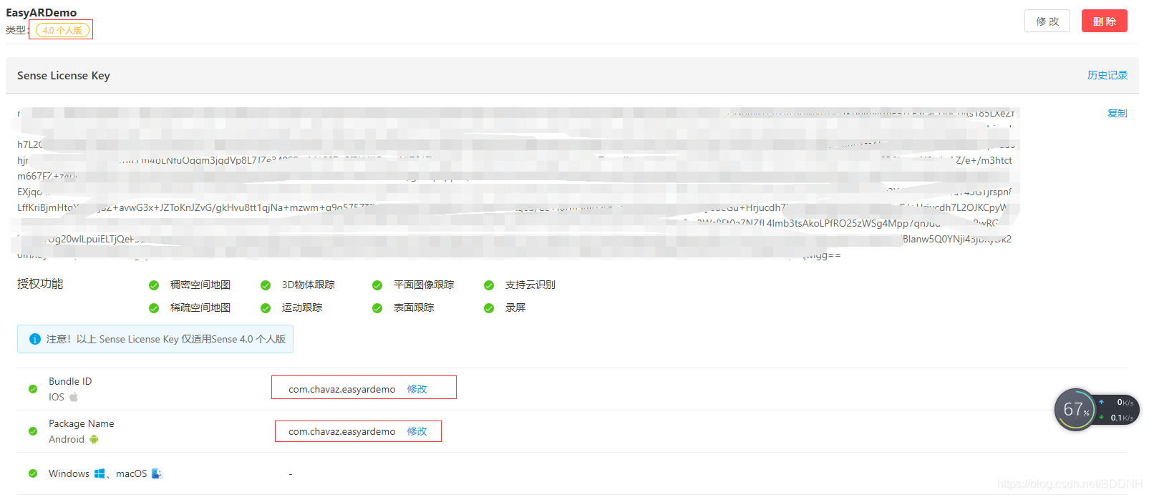Click the 录屏 feature text
Screen dimensions: 1149x497
(x=515, y=307)
